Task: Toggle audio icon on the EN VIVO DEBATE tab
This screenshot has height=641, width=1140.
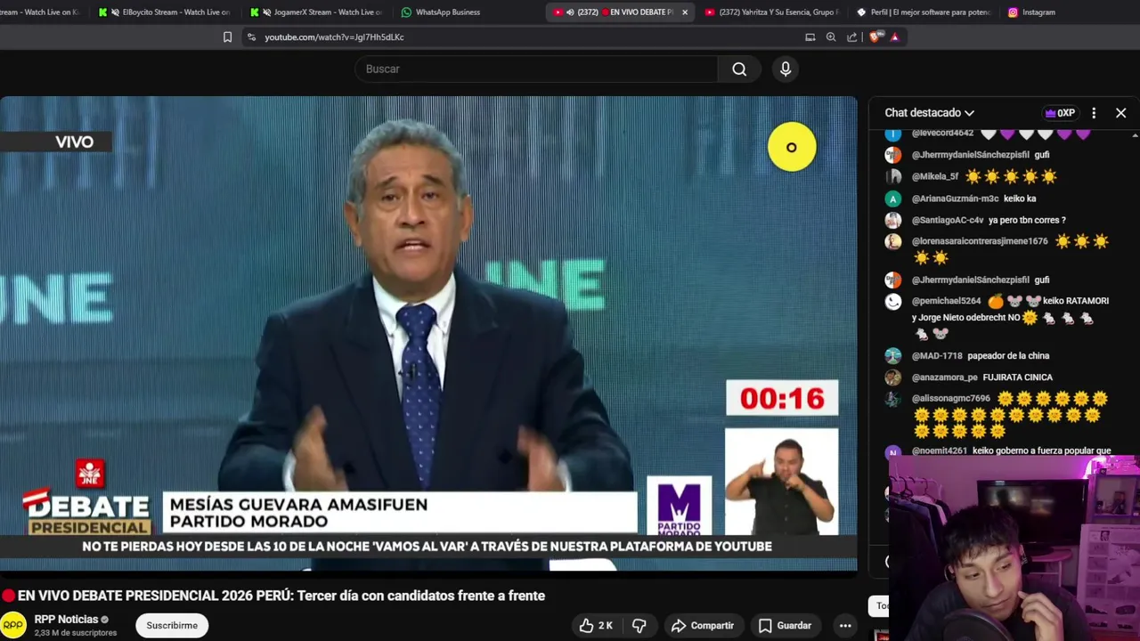Action: tap(570, 12)
